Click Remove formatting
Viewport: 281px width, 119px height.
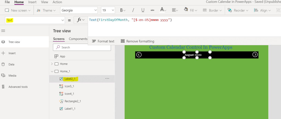[x=137, y=41]
